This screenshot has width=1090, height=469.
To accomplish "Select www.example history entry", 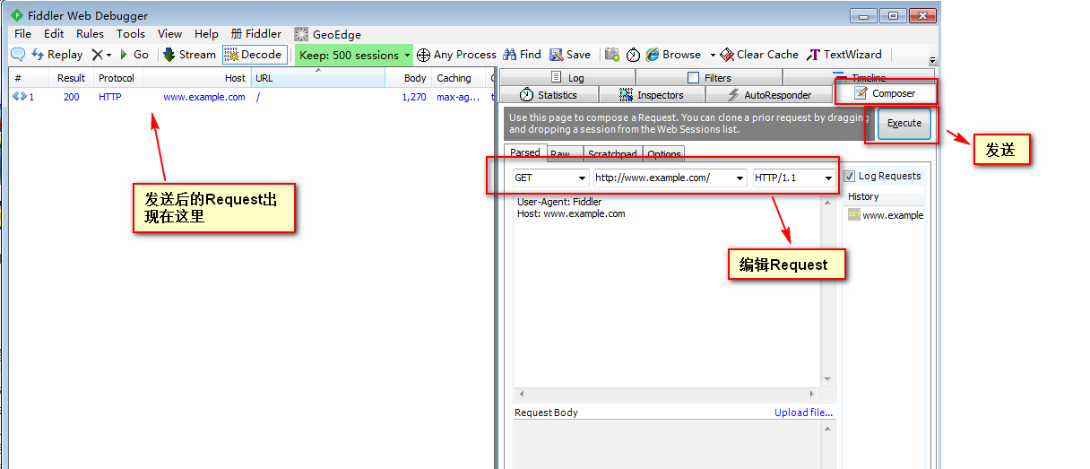I will (x=886, y=214).
